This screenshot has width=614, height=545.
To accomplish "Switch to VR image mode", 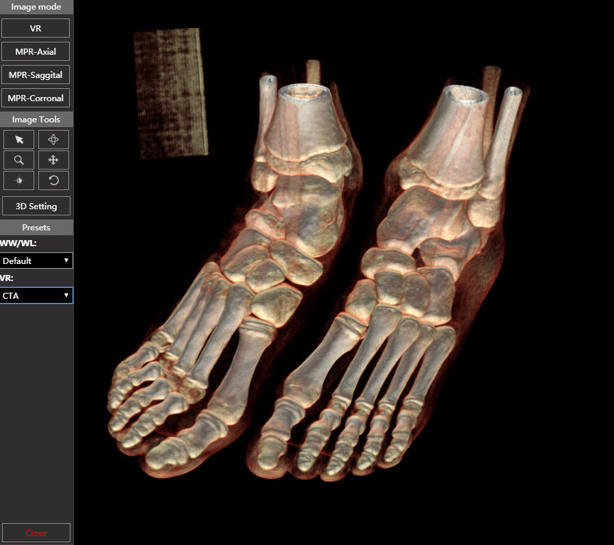I will (36, 28).
